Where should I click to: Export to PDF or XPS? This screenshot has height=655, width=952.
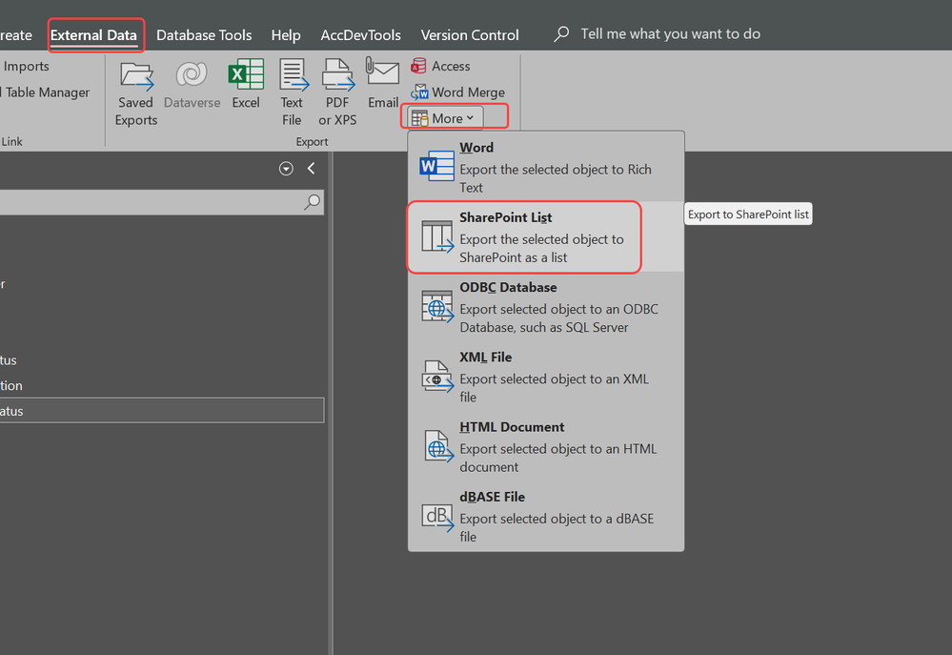coord(337,93)
